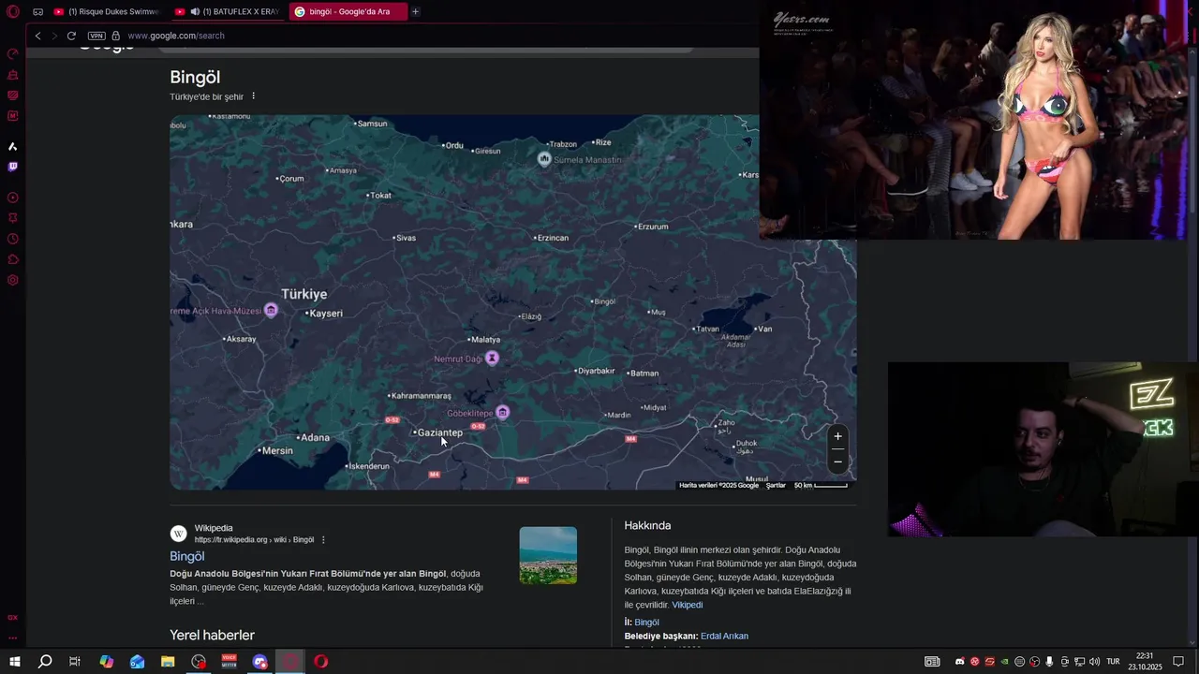Open File Explorer from the taskbar
The height and width of the screenshot is (674, 1199).
click(168, 662)
